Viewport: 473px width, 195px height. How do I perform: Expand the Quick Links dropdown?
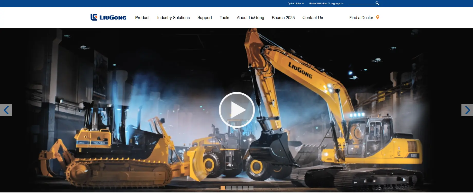pos(296,4)
